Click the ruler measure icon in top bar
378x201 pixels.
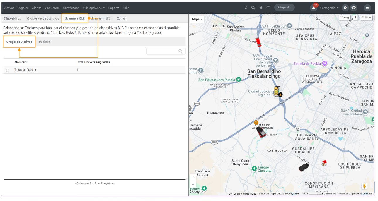point(268,8)
